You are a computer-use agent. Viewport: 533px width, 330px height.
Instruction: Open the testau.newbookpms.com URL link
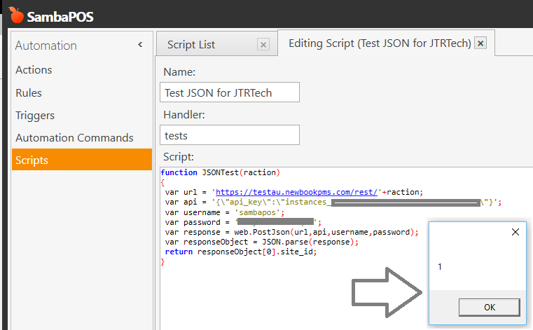(296, 192)
